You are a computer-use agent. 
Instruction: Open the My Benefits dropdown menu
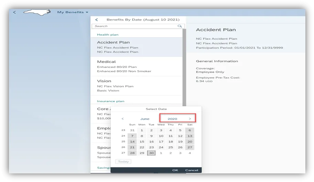tap(73, 12)
